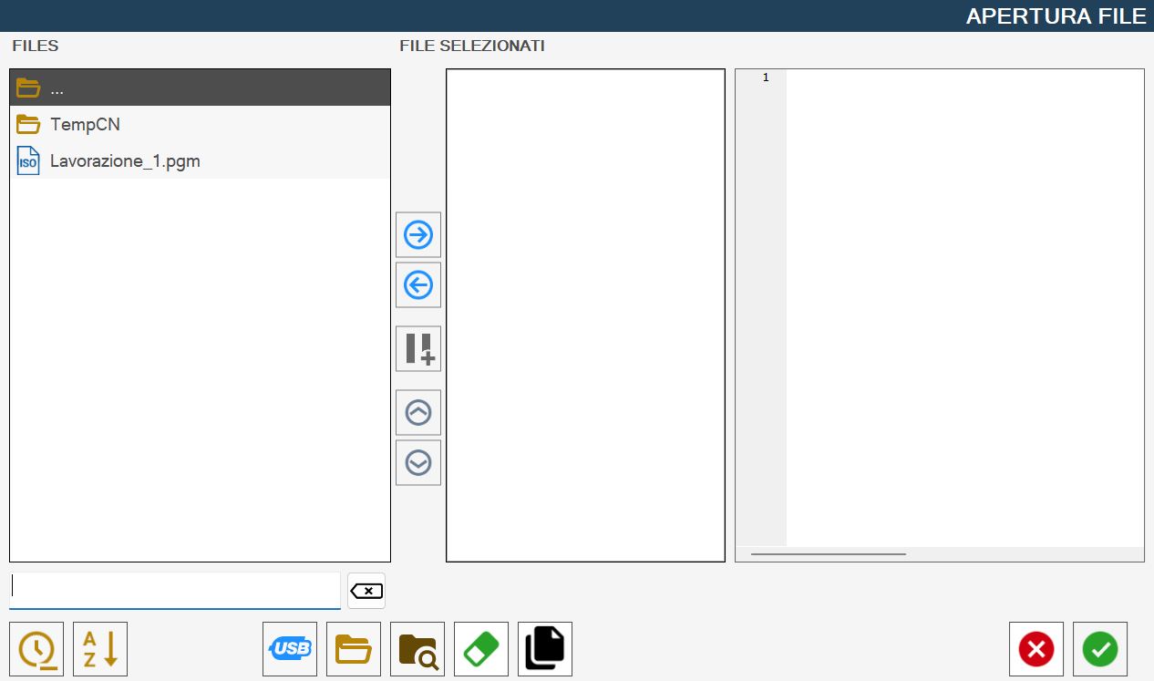Sort files by recent clock icon

pos(36,649)
